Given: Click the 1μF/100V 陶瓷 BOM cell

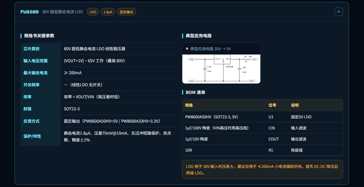Looking at the screenshot, I should (217, 128).
